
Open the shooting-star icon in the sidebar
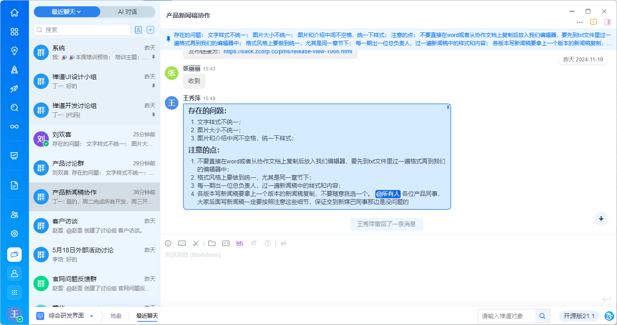click(14, 88)
